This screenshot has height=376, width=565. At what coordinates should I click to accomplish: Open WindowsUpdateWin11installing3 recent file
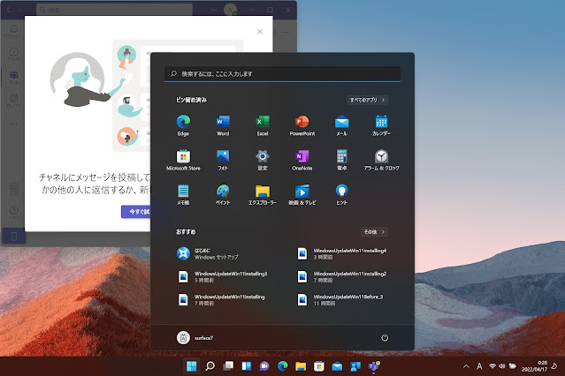coord(224,276)
